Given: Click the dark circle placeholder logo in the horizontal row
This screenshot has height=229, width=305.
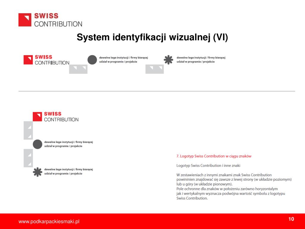Looking at the screenshot, I should (92, 60).
